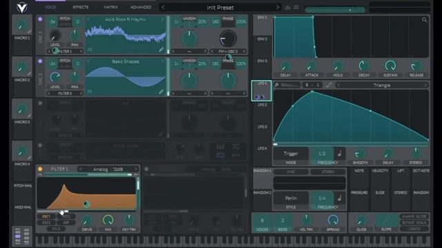Go to previous OSC 1 wavetable
The height and width of the screenshot is (248, 442).
[88, 19]
